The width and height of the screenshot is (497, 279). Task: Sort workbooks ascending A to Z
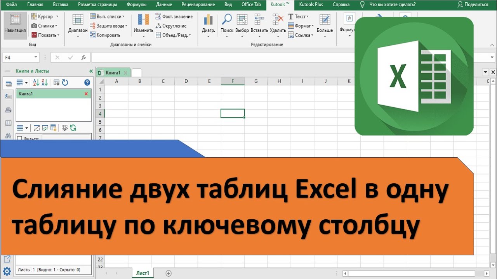pos(36,83)
